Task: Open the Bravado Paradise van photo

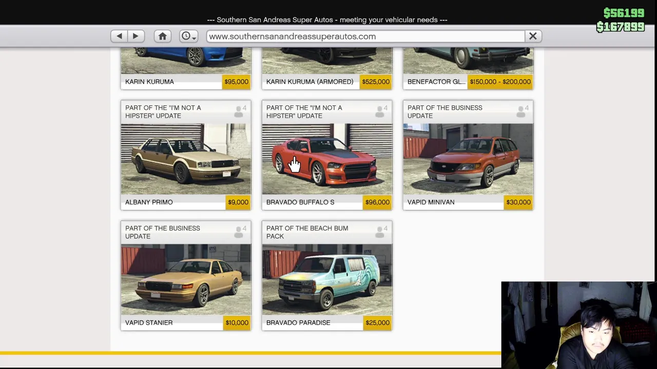Action: (x=327, y=279)
